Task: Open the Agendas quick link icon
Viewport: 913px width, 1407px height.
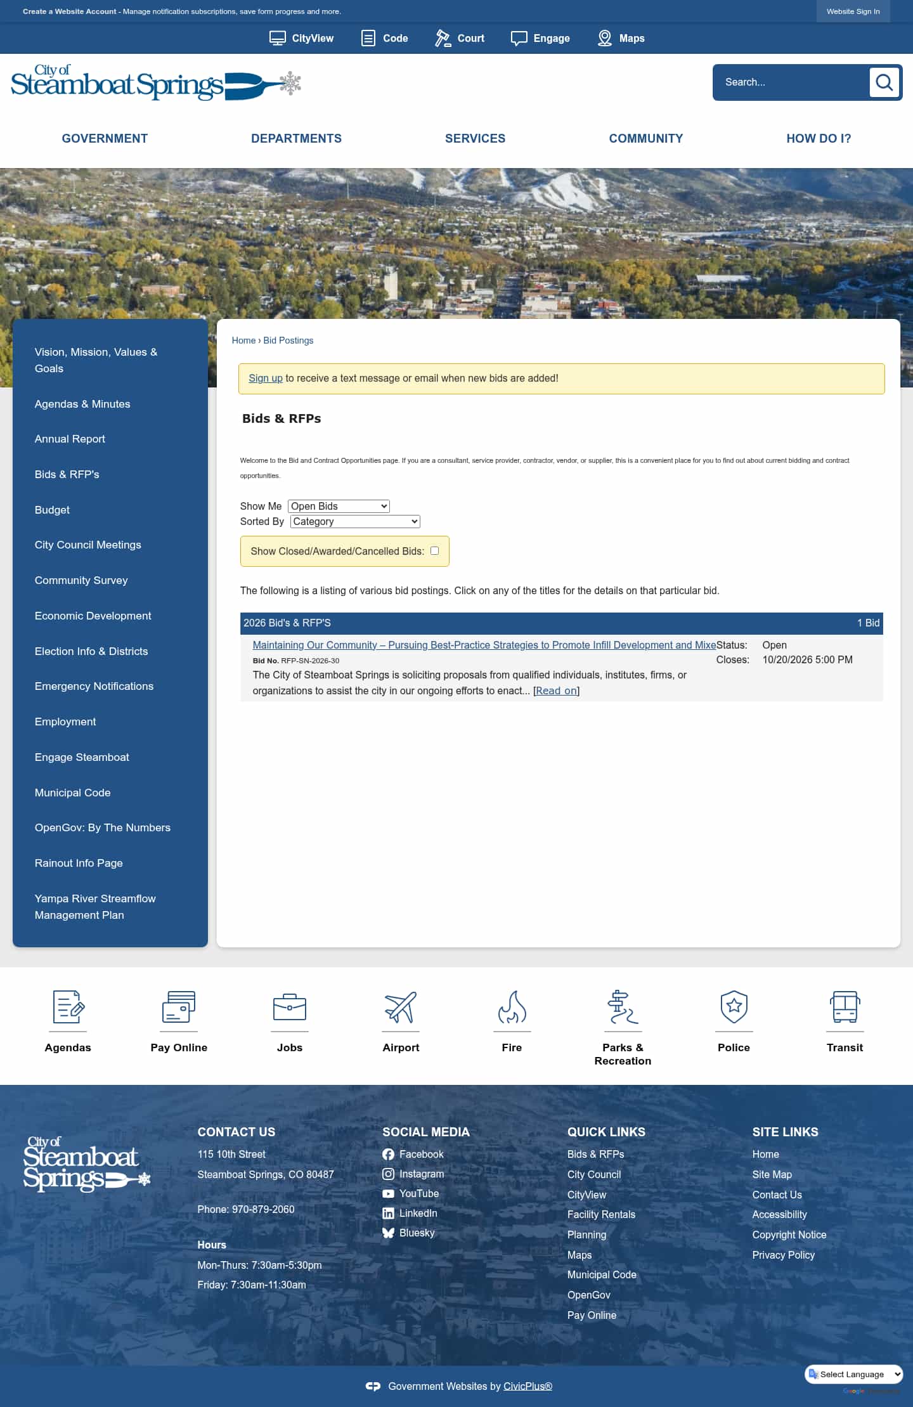Action: 68,1007
